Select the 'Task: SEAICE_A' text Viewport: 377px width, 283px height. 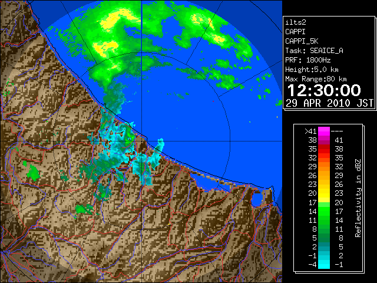pos(314,51)
